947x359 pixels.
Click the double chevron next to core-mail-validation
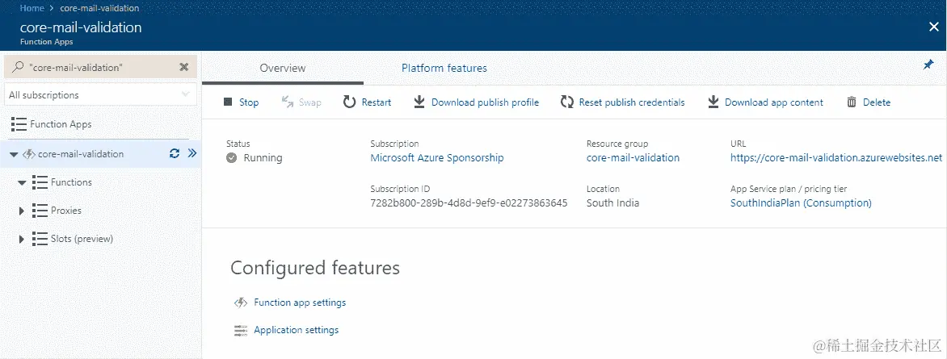[192, 153]
